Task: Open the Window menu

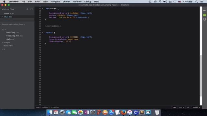Action: 77,2
